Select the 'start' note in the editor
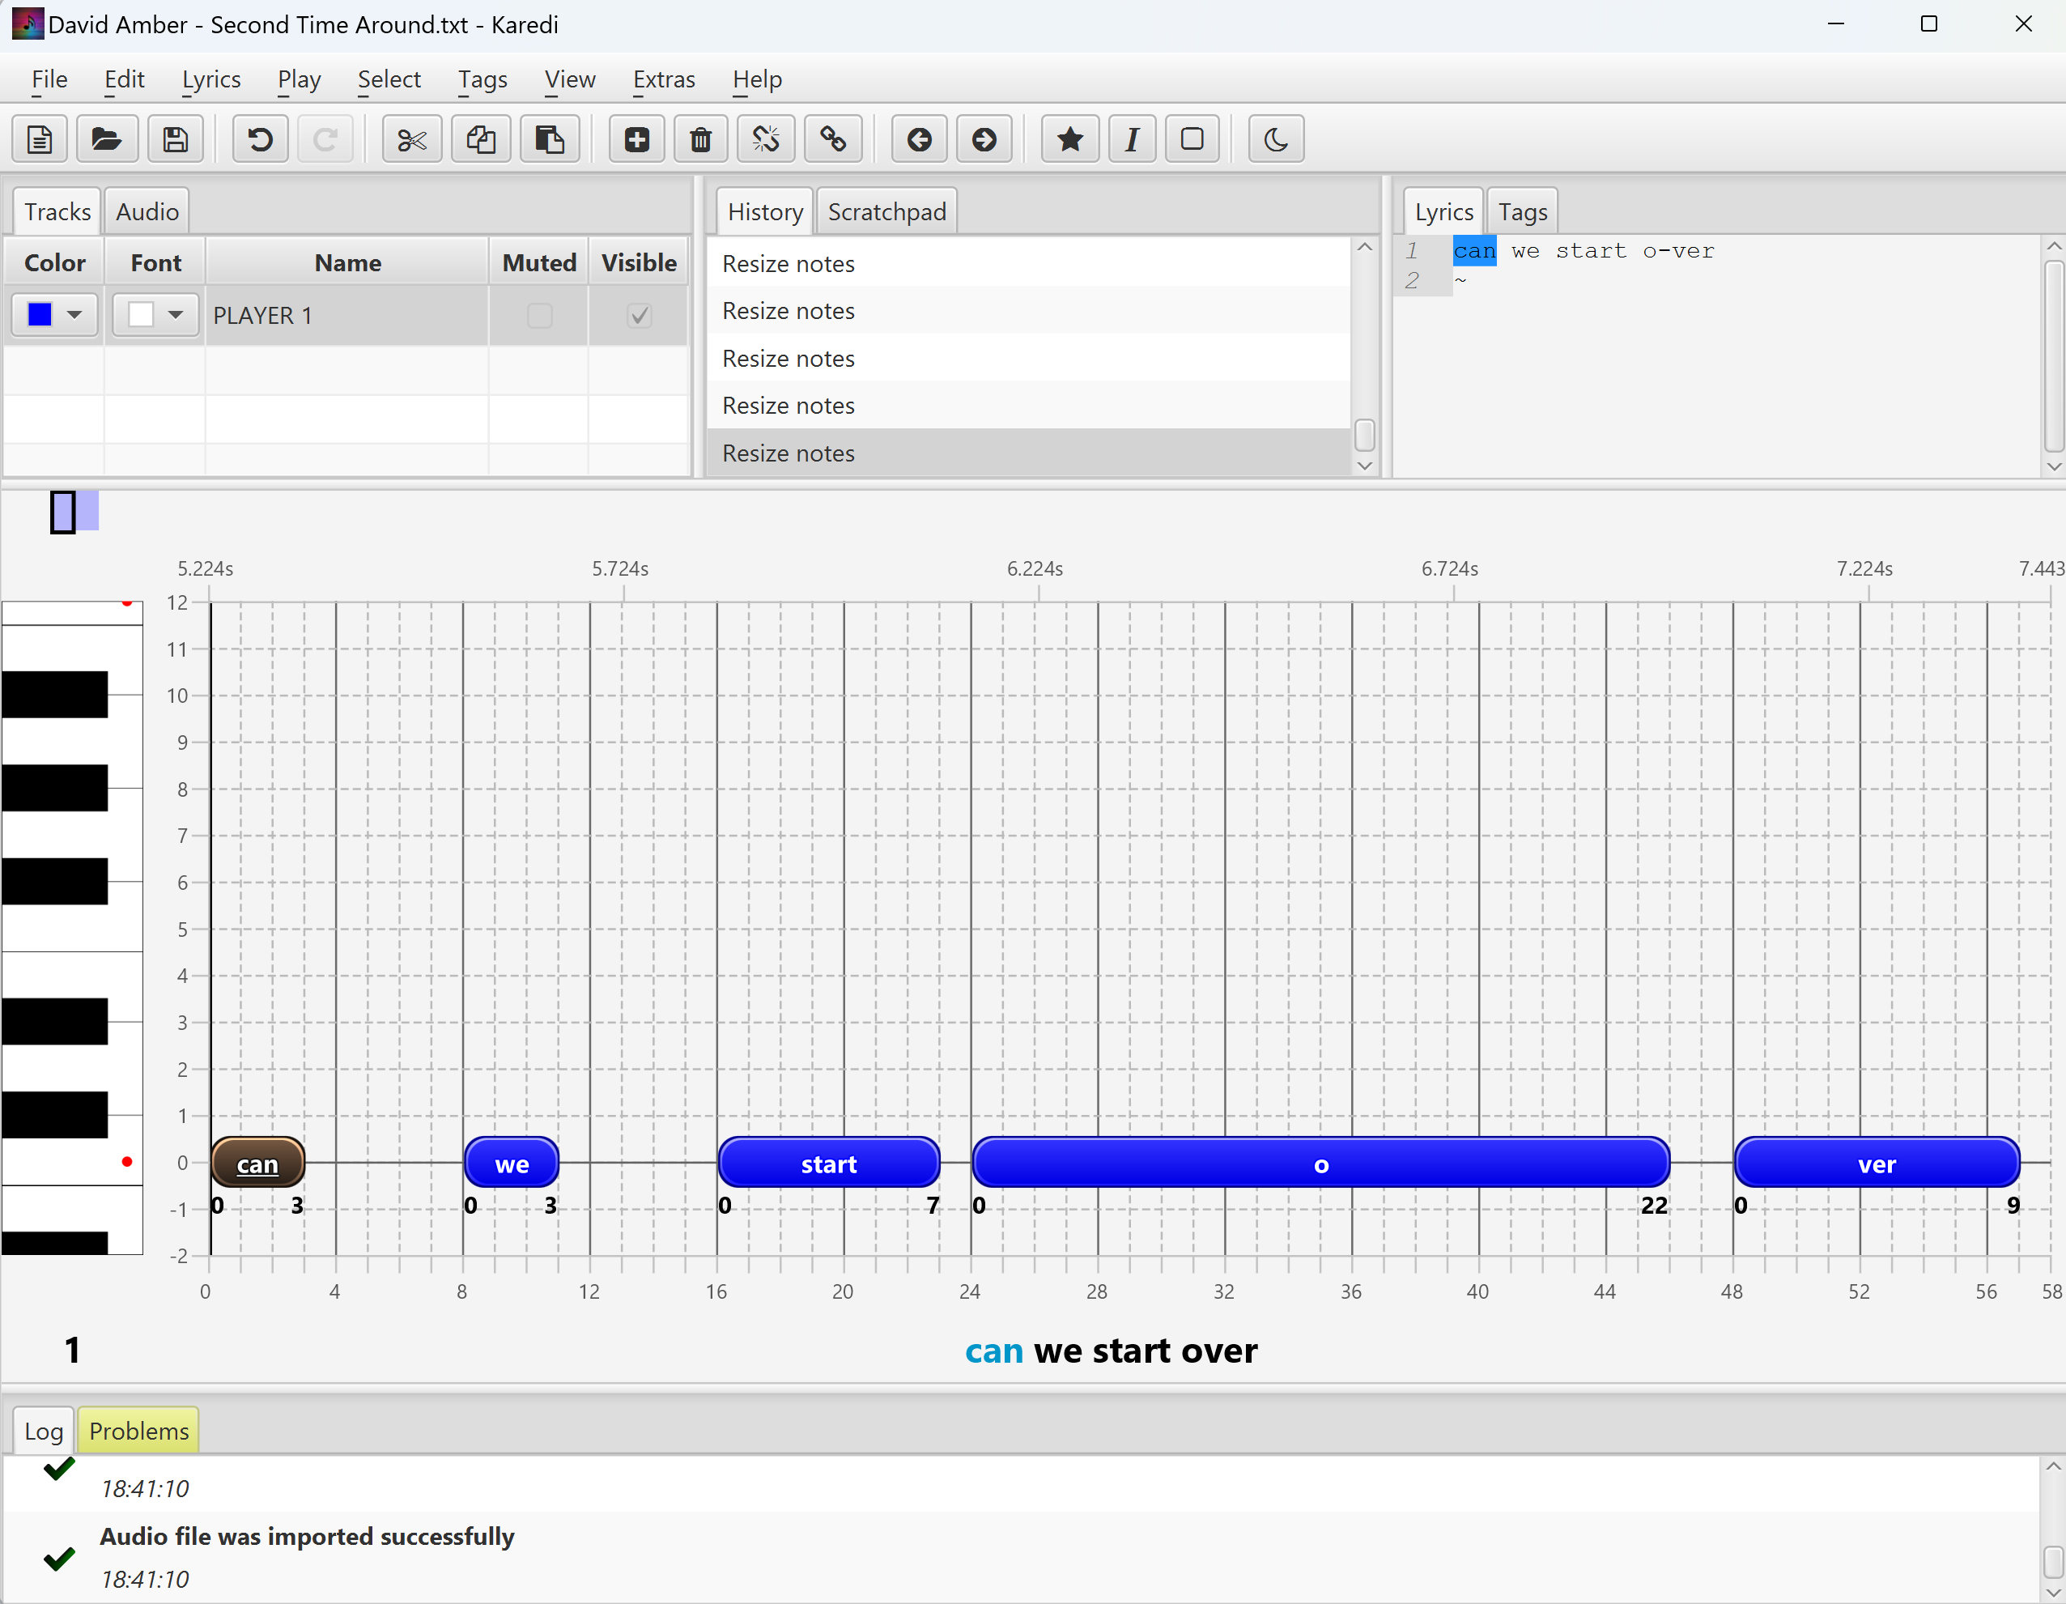This screenshot has width=2066, height=1604. (829, 1163)
